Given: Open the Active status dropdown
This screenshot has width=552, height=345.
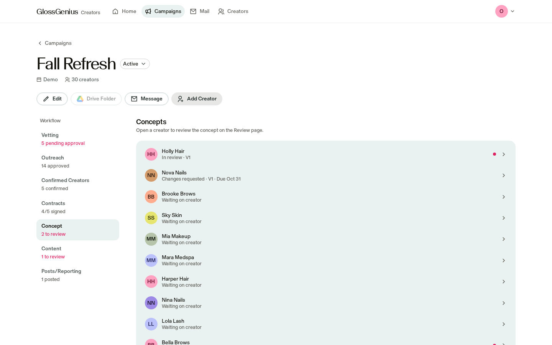Looking at the screenshot, I should 135,64.
